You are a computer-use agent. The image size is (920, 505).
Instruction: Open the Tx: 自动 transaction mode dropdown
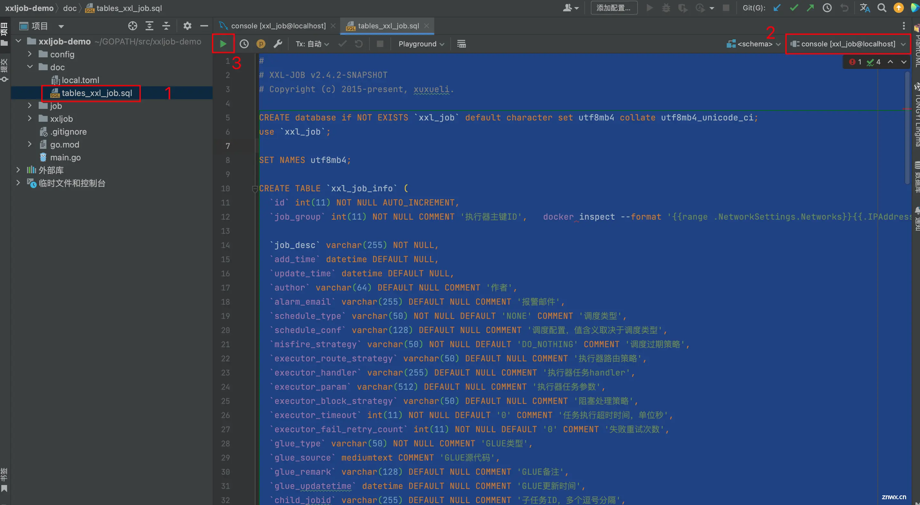(312, 44)
